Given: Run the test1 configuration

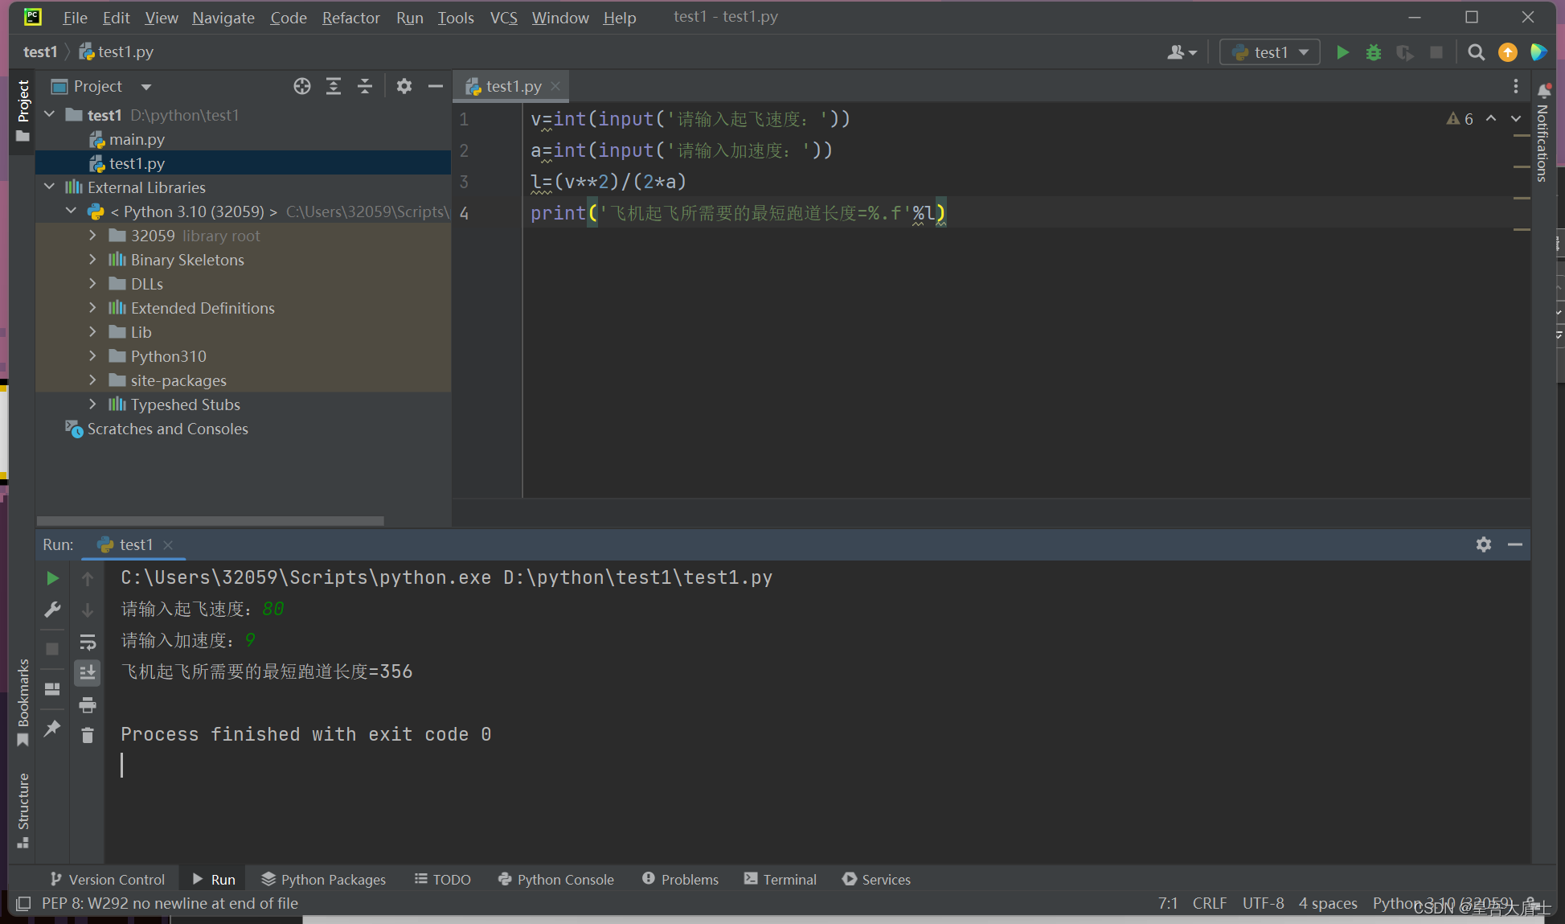Looking at the screenshot, I should [x=1342, y=51].
